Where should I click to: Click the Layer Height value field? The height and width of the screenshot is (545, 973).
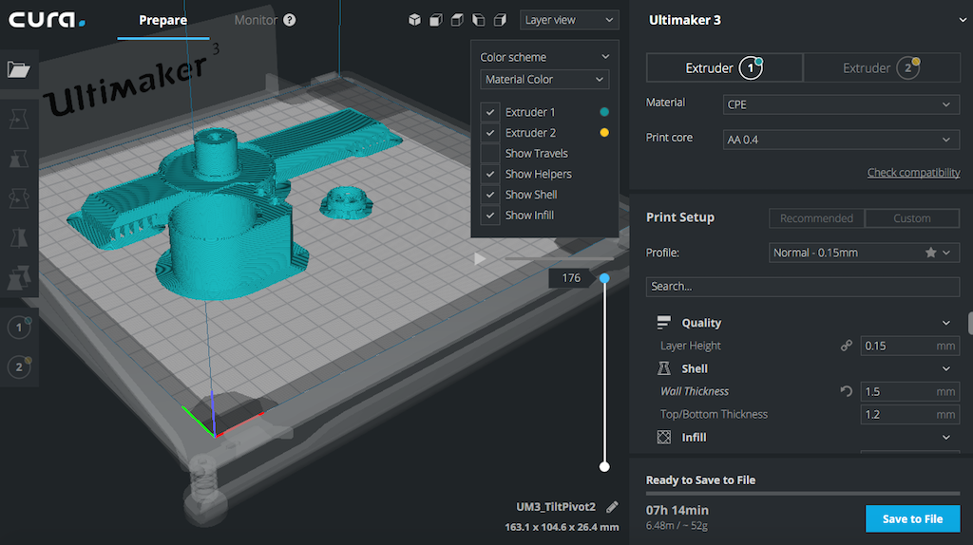909,346
